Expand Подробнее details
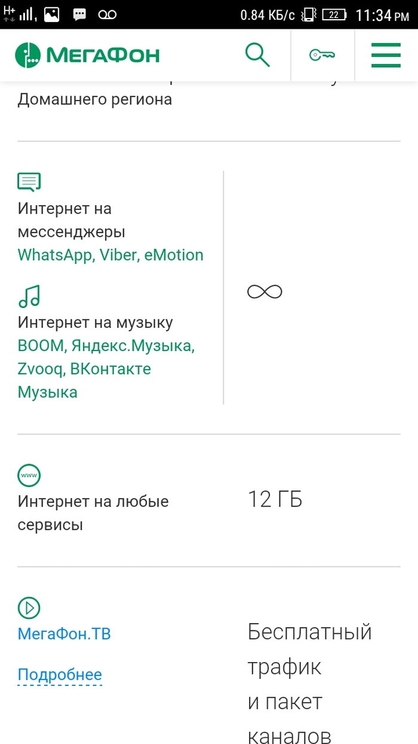The height and width of the screenshot is (744, 418). pyautogui.click(x=60, y=675)
